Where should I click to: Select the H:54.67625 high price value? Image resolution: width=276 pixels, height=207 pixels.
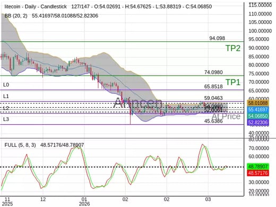coord(138,7)
